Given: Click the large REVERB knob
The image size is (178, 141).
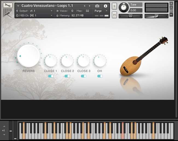Looking at the screenshot, I should click(28, 56).
